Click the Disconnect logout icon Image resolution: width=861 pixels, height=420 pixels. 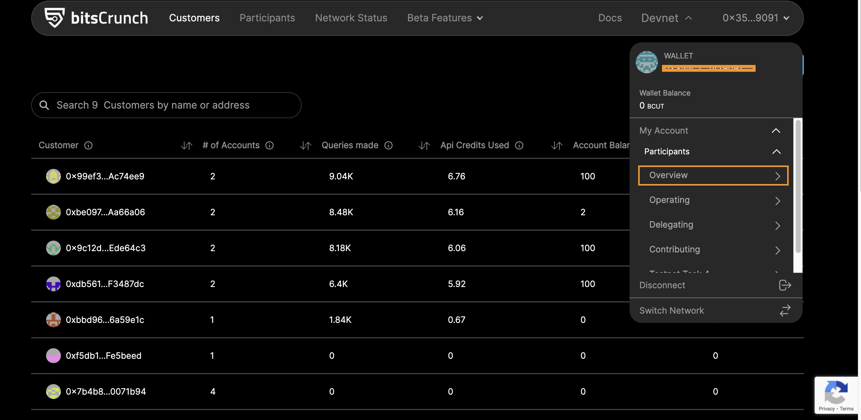785,285
